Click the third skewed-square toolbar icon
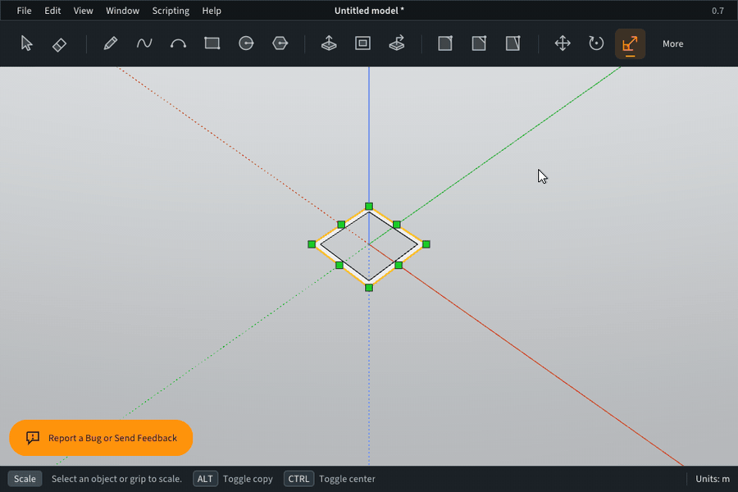Screen dimensions: 738x492 tap(513, 43)
